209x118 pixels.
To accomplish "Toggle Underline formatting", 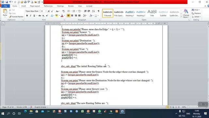I will (x=34, y=16).
